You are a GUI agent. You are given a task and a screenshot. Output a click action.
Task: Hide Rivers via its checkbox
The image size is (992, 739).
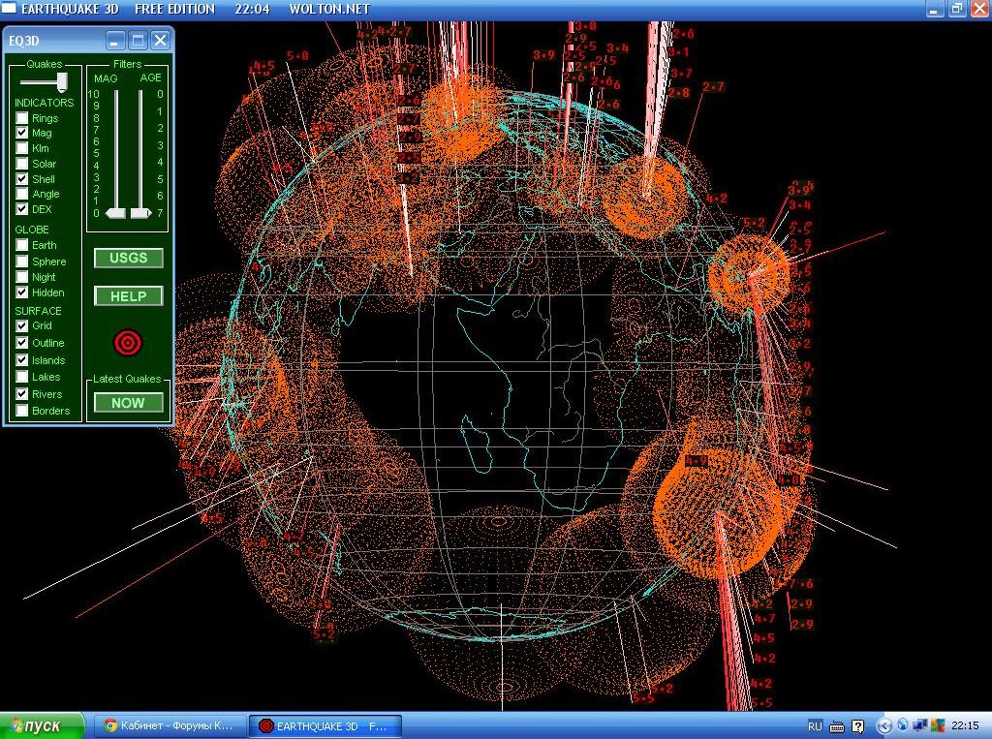click(22, 394)
